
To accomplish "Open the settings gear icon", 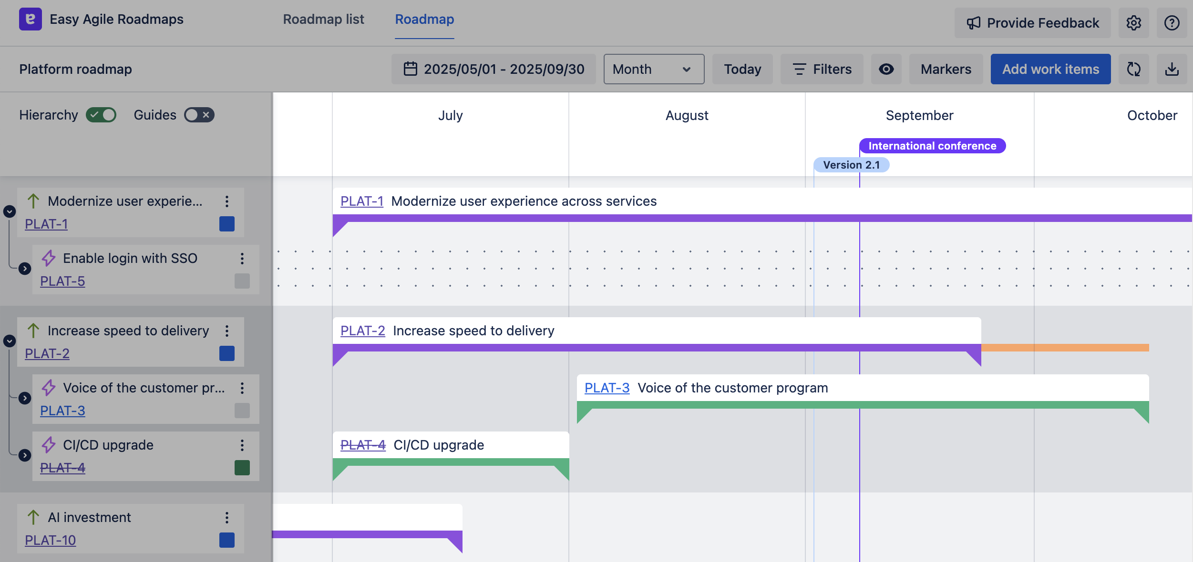I will [1134, 22].
